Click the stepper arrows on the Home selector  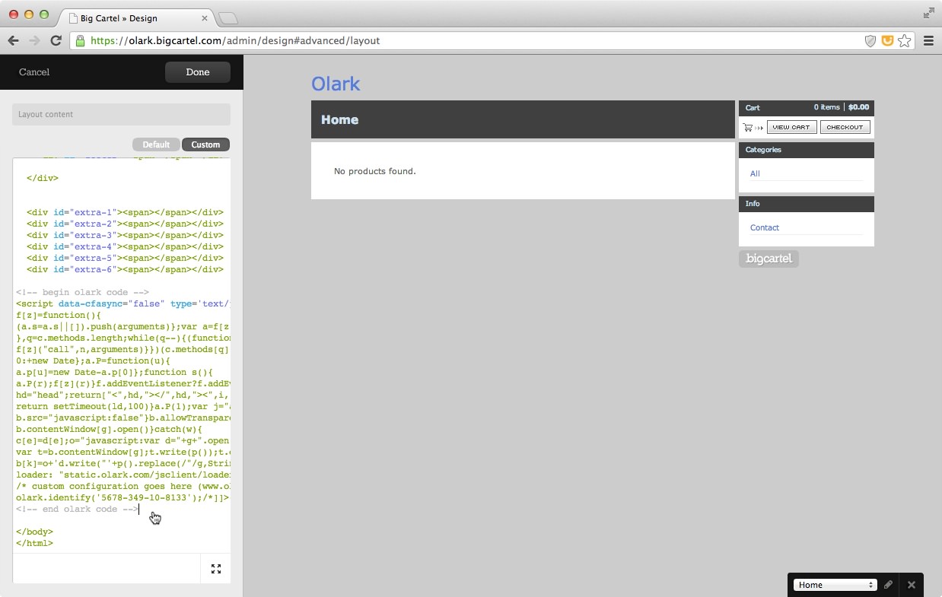coord(870,584)
